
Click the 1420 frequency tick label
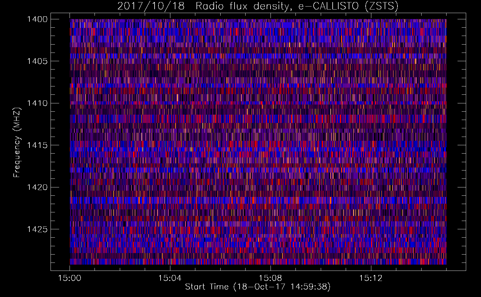pyautogui.click(x=37, y=187)
